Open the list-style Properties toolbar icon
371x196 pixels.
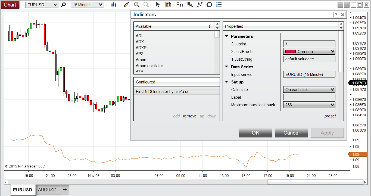pos(219,5)
